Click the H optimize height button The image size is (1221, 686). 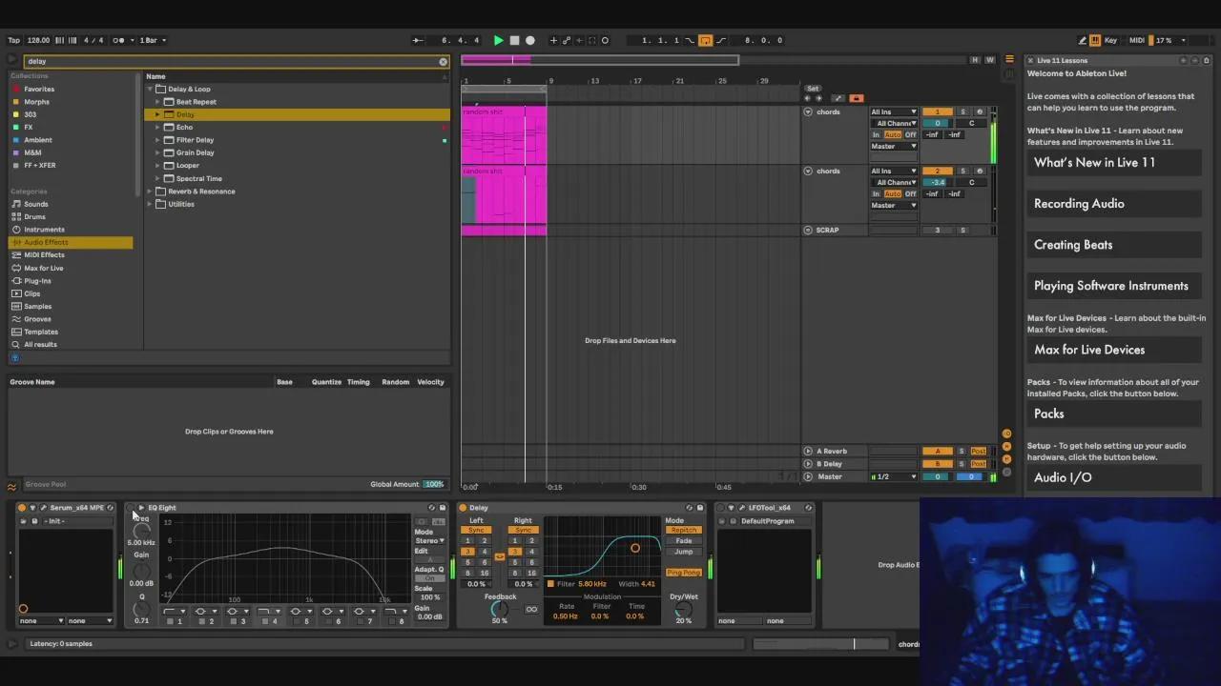pos(974,60)
